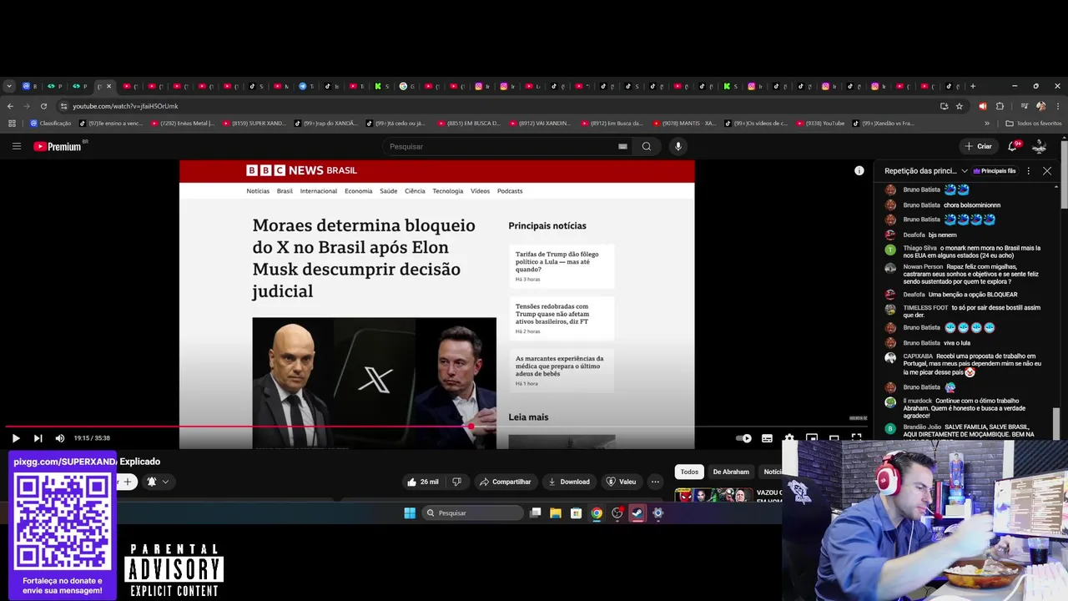Click the taskbar Pesquisar search box
Viewport: 1068px width, 601px height.
pos(471,513)
